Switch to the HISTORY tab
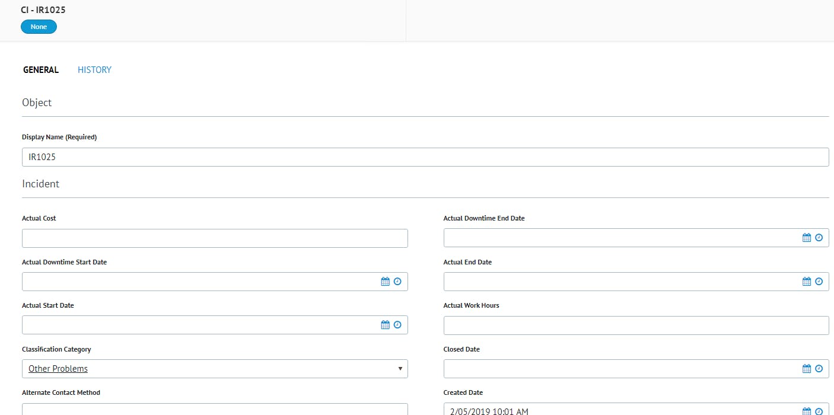The width and height of the screenshot is (834, 415). [x=94, y=70]
